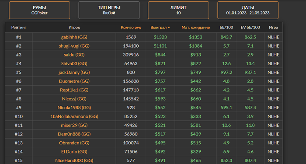Image resolution: width=306 pixels, height=164 pixels.
Task: Open player Rept1le1 (GG) profile
Action: coord(74,90)
